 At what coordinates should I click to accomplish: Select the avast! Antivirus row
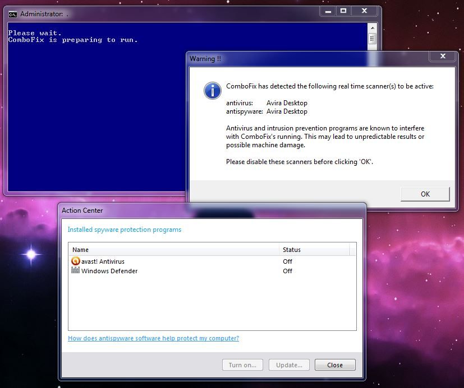click(x=212, y=261)
